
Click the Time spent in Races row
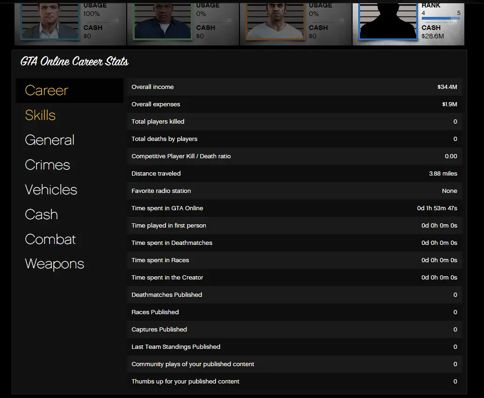(x=295, y=260)
